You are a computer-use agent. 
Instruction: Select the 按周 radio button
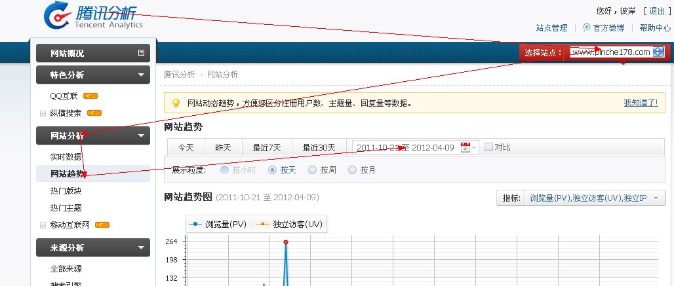click(313, 170)
